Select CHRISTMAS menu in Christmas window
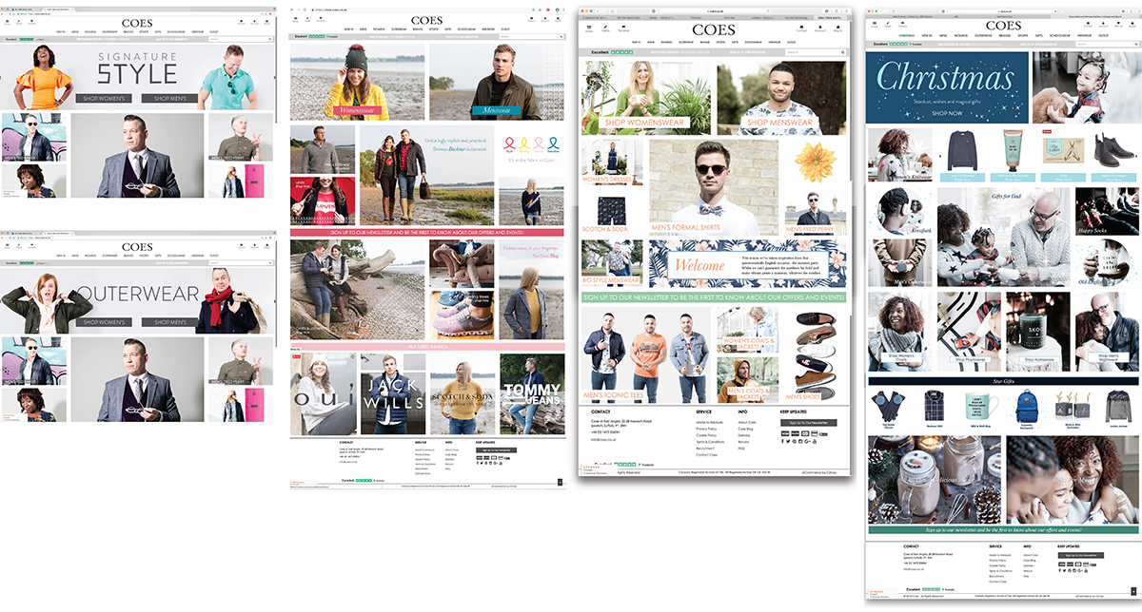 point(907,35)
